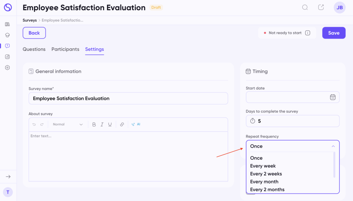
Task: Open the external link share icon
Action: click(x=321, y=8)
